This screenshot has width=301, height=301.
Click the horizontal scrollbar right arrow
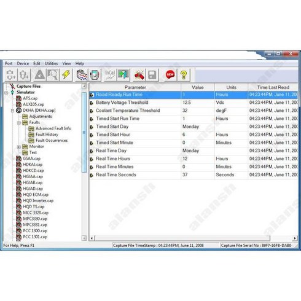click(x=295, y=238)
